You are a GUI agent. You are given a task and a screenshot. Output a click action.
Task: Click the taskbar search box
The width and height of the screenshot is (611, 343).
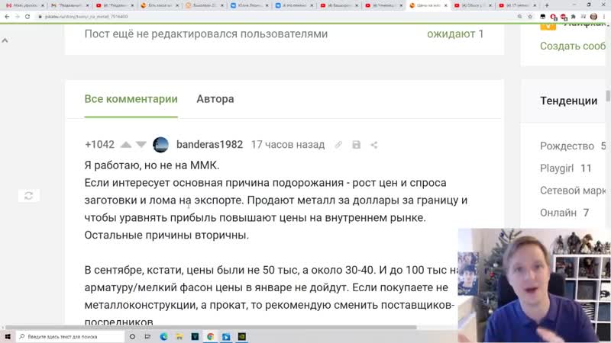point(70,336)
